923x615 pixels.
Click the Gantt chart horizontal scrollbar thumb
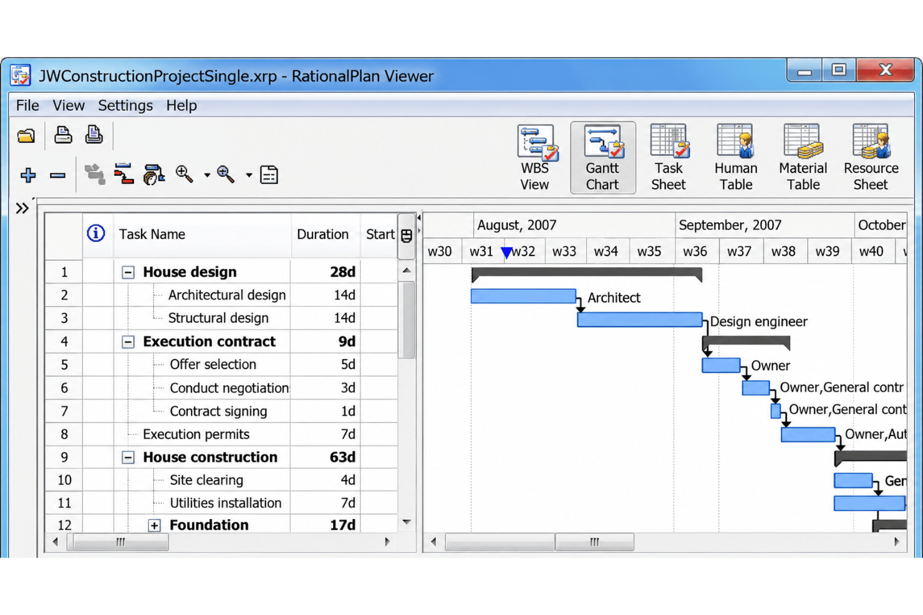(594, 542)
